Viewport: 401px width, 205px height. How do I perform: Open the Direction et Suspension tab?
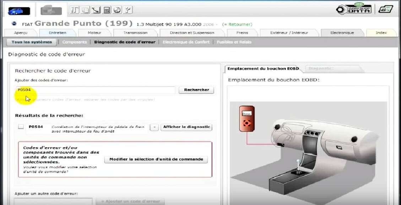tap(192, 33)
